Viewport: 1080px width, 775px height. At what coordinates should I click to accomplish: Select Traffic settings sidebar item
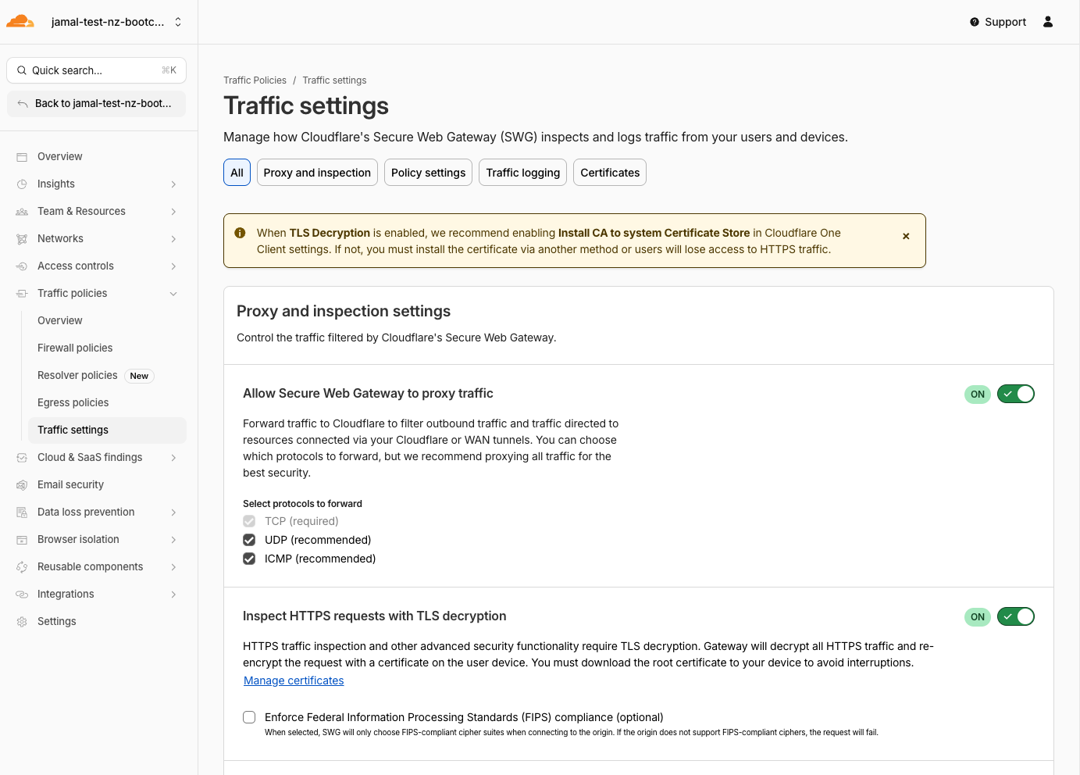107,430
